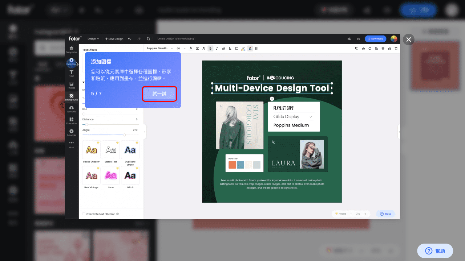Close the tutorial overlay with X button

point(409,40)
